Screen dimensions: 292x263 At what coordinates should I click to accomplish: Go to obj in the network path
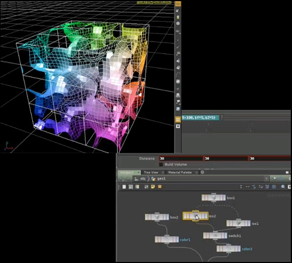142,178
